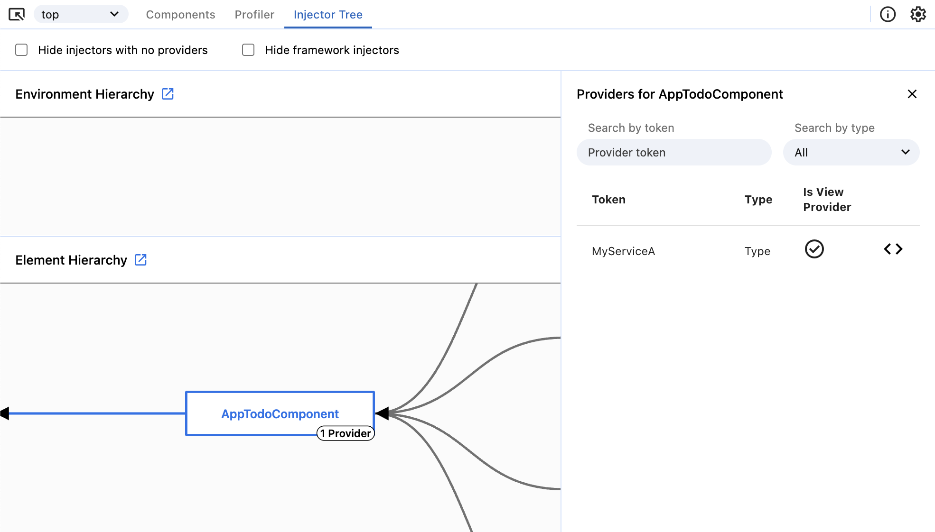Viewport: 935px width, 532px height.
Task: Open the info icon in the toolbar
Action: pyautogui.click(x=888, y=15)
